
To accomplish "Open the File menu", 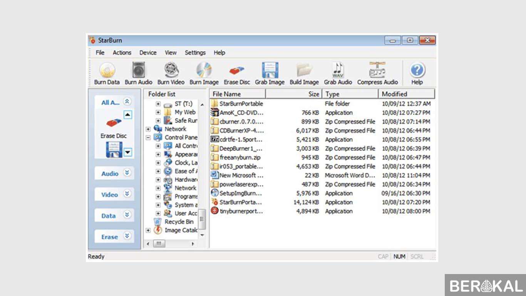I will point(100,53).
